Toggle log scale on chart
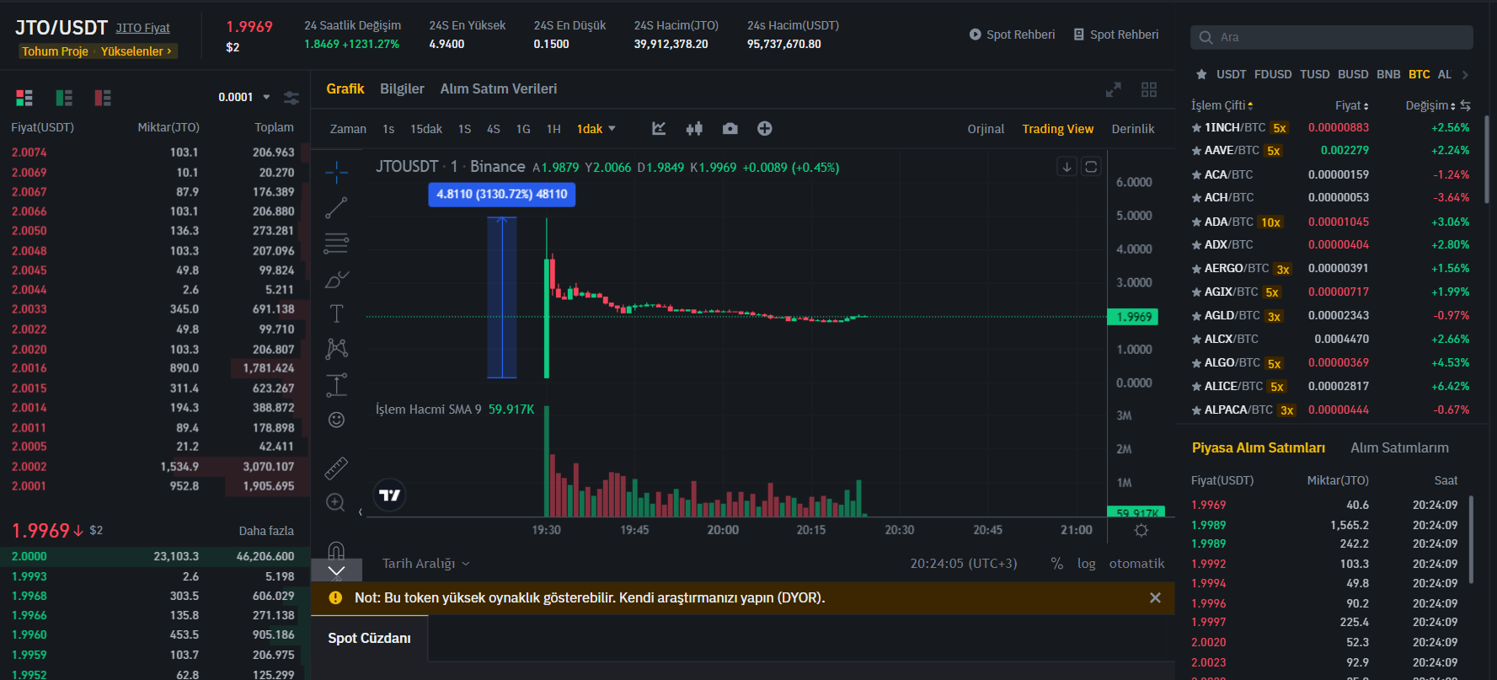The image size is (1497, 680). (x=1086, y=564)
